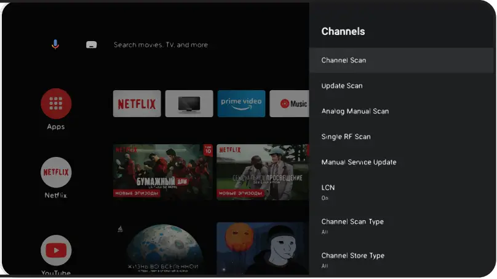Launch the Prime Video tile
Viewport: 497px width, 279px height.
(241, 104)
